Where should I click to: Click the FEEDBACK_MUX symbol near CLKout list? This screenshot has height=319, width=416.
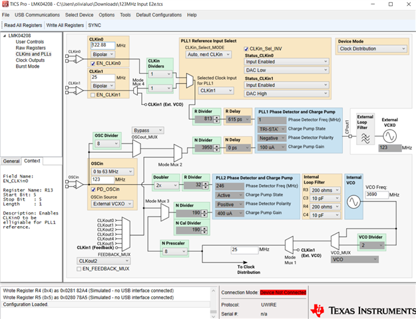point(126,234)
